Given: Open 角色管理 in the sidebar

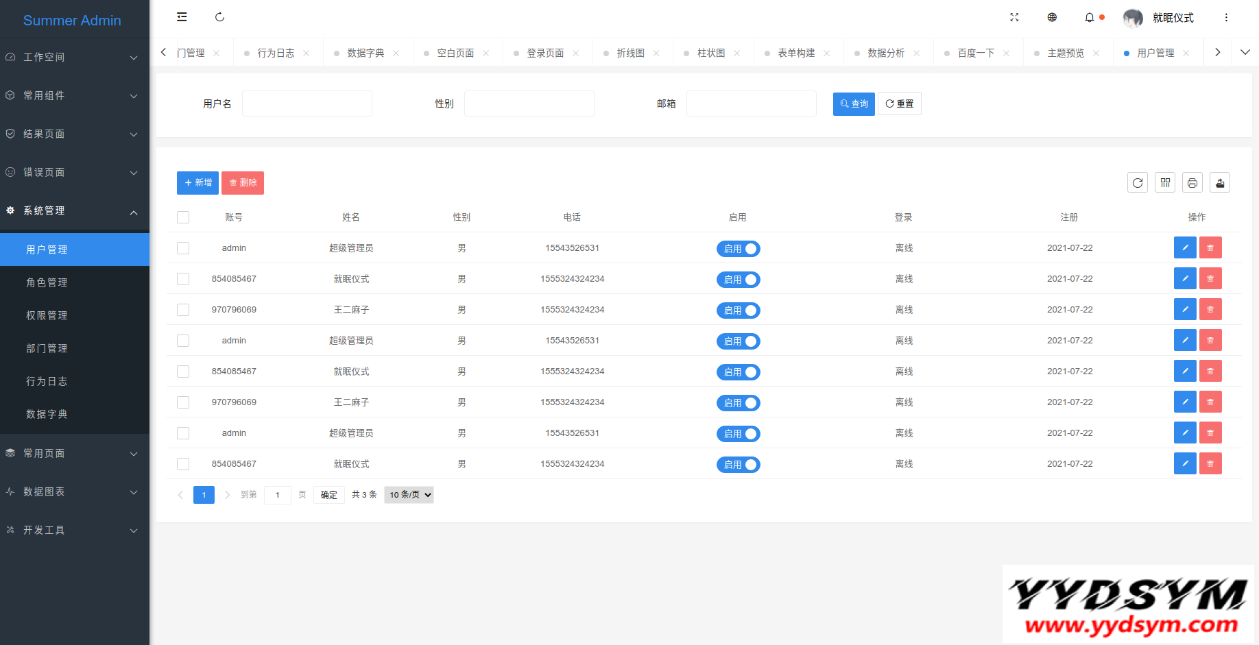Looking at the screenshot, I should [x=47, y=282].
